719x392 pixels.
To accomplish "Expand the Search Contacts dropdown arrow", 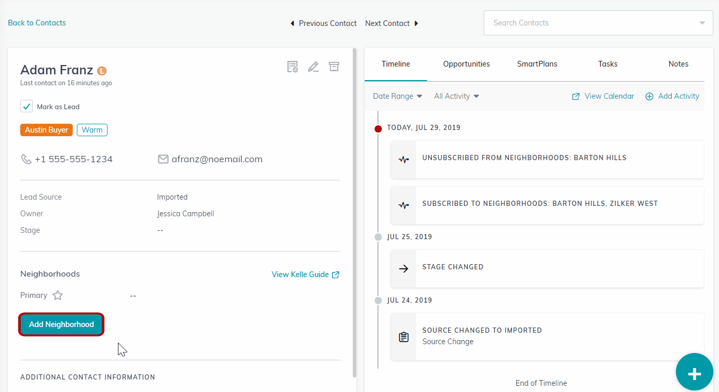I will (702, 23).
